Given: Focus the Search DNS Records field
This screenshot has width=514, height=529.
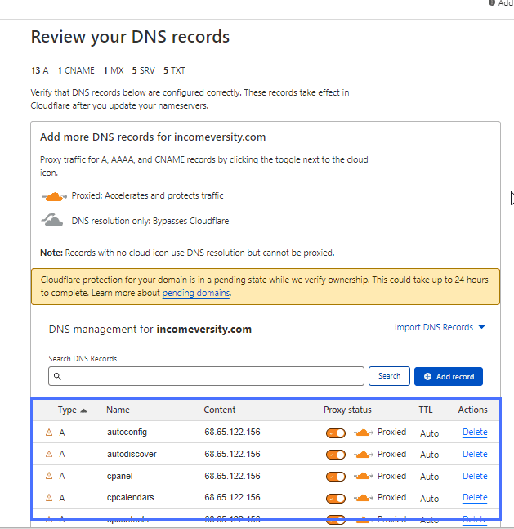Looking at the screenshot, I should (x=206, y=376).
